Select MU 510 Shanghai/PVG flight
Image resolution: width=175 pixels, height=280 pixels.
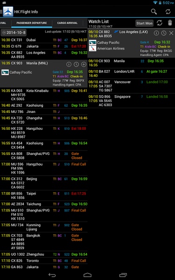(x=44, y=215)
